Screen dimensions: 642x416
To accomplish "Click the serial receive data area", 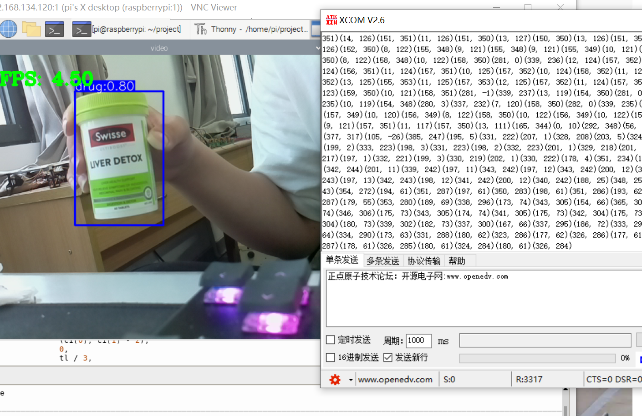I will click(482, 142).
